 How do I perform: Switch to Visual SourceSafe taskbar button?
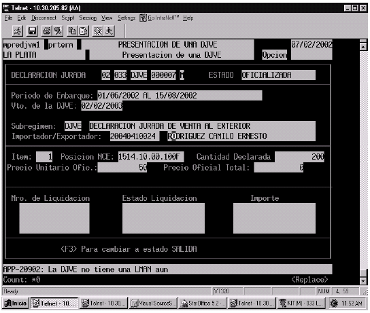click(x=153, y=303)
